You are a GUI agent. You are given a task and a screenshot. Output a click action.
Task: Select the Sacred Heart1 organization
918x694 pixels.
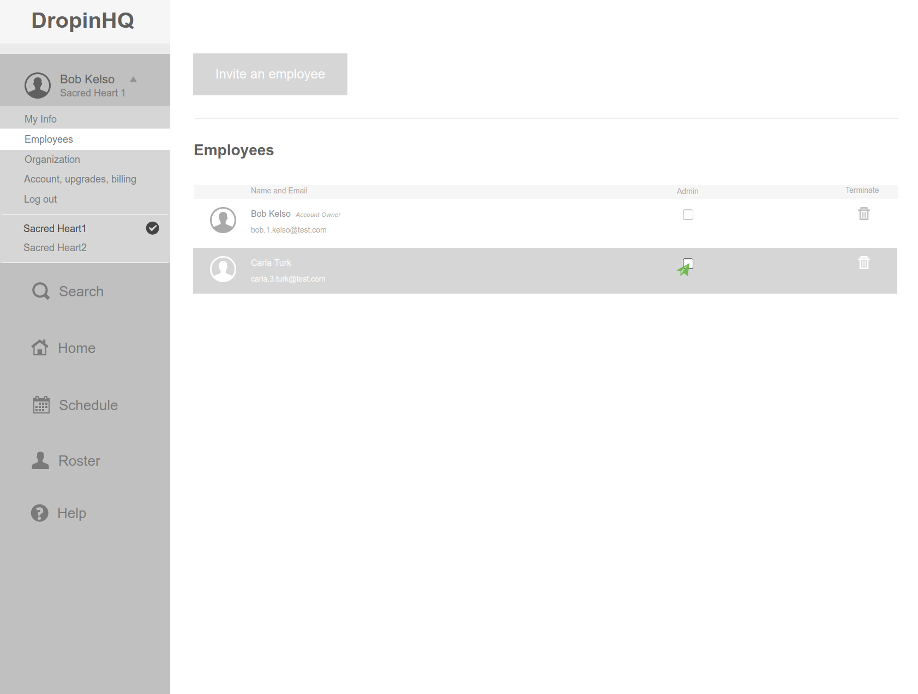point(55,229)
